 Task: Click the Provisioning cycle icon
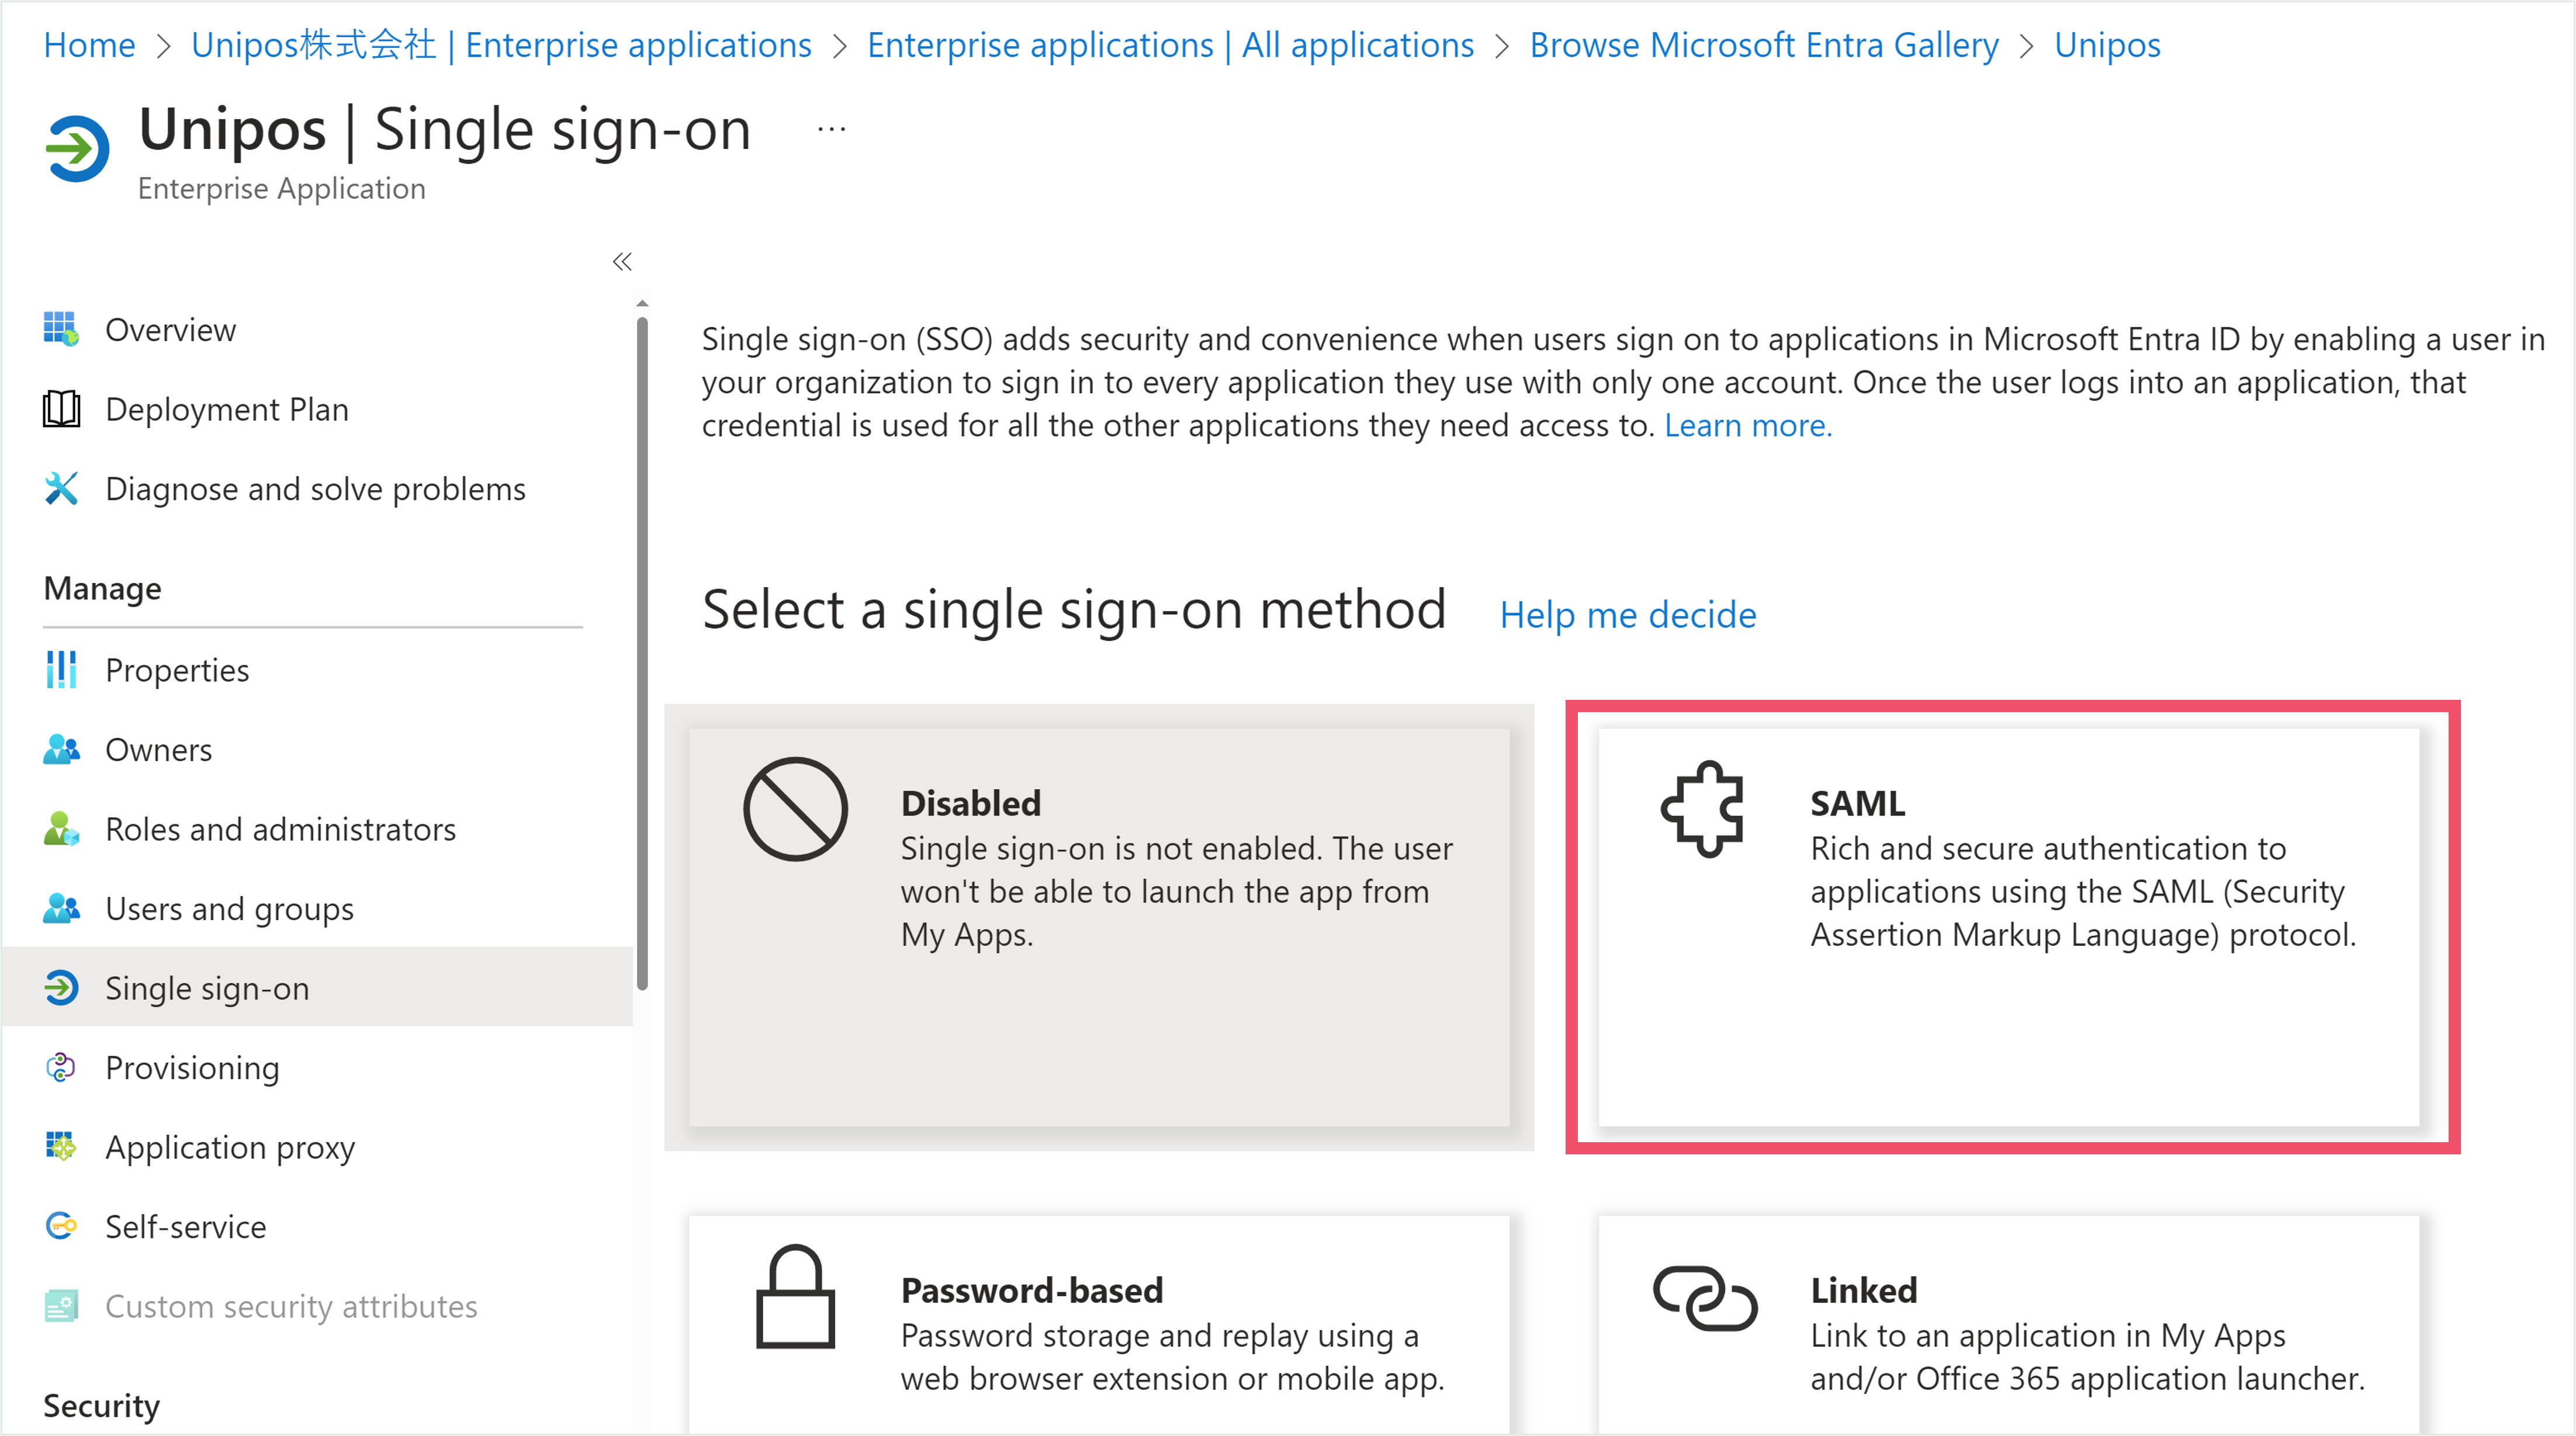(61, 1067)
